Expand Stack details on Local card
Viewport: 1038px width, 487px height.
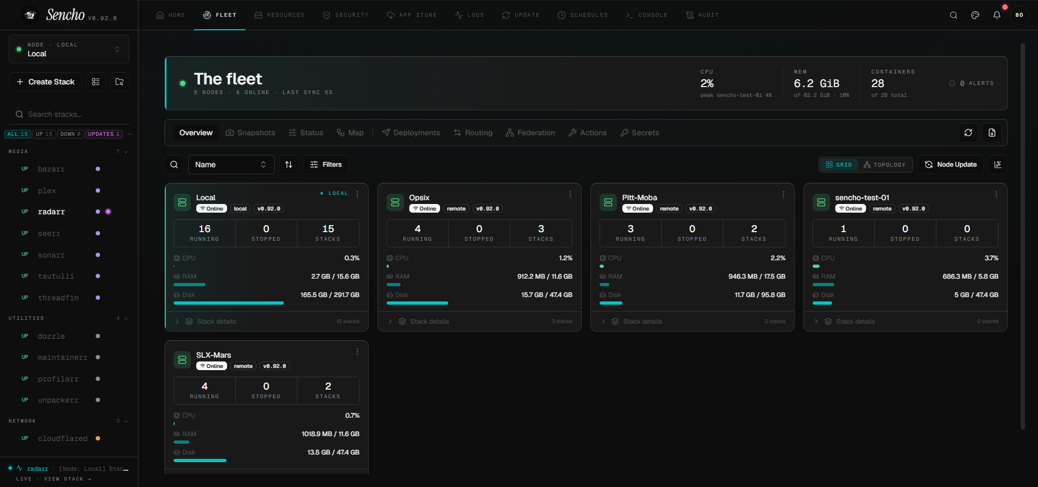[x=267, y=321]
